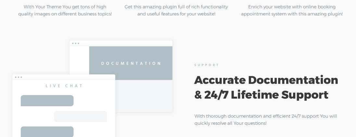
Task: Select the bottom blue-gray chat bubble
Action: (47, 132)
